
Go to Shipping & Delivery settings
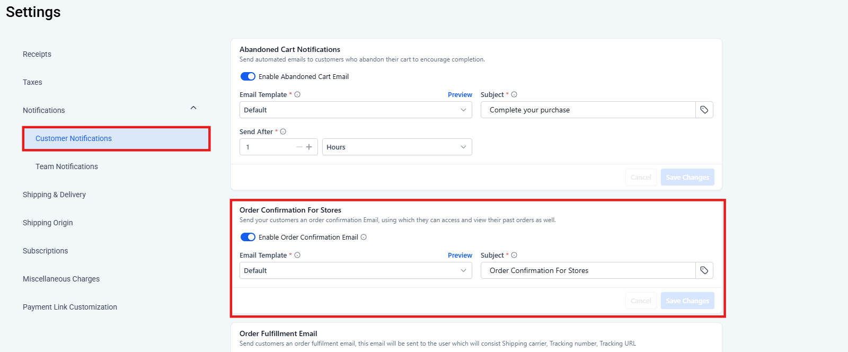click(x=54, y=195)
